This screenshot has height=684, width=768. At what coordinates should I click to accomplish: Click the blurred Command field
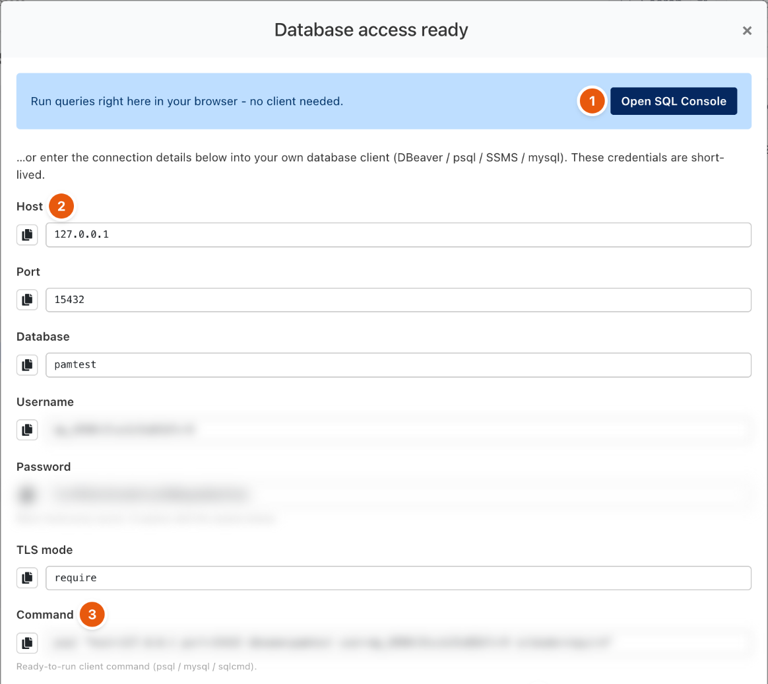tap(399, 643)
